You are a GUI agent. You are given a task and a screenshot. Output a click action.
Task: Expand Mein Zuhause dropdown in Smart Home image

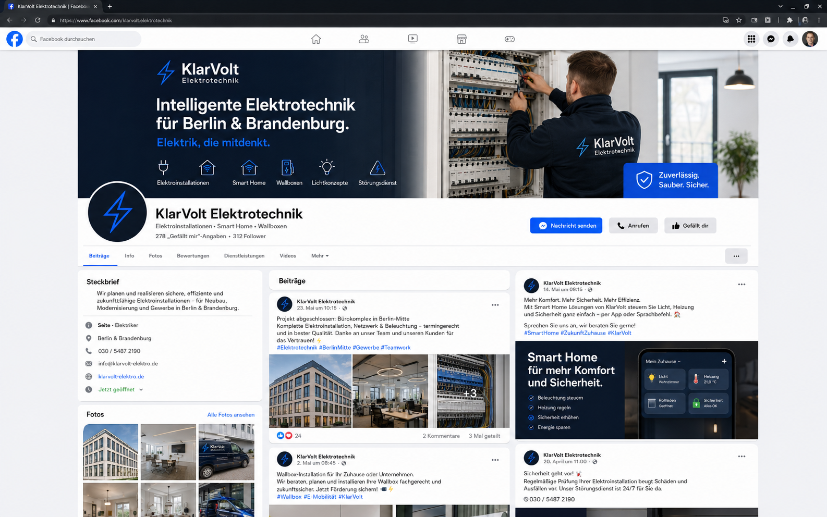pyautogui.click(x=663, y=361)
